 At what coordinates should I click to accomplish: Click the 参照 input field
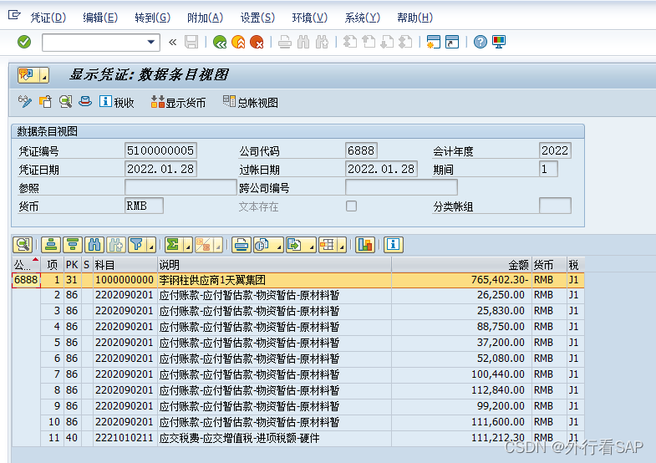[181, 187]
